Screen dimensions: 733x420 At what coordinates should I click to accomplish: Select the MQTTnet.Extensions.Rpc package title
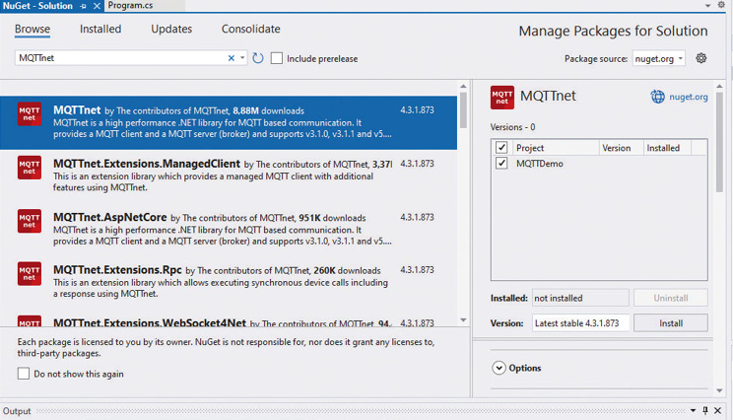point(117,270)
